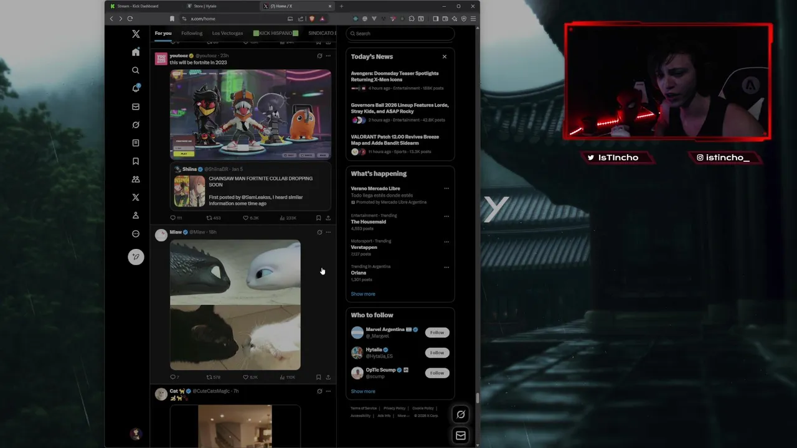Open the Los Vectorgas tab
The width and height of the screenshot is (797, 448).
[x=227, y=33]
